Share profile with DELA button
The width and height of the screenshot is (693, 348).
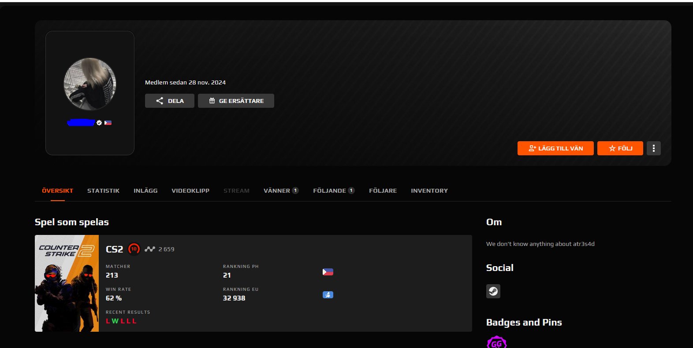click(x=170, y=101)
